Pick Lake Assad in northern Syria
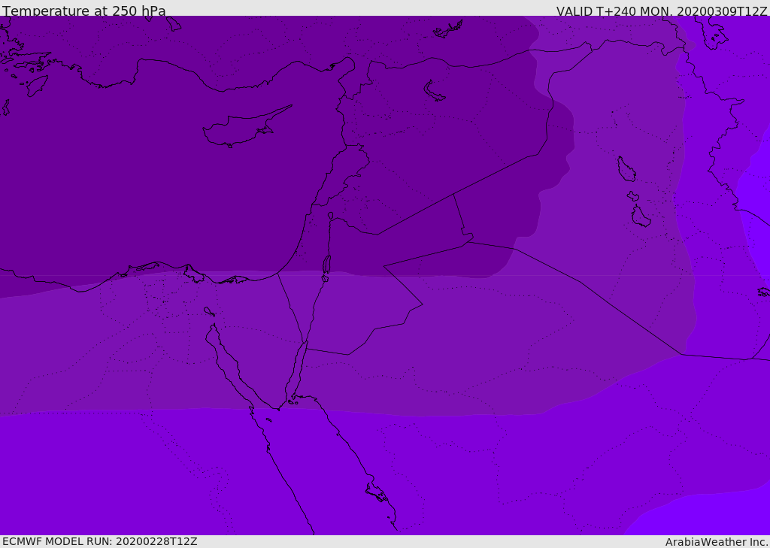This screenshot has height=548, width=770. click(435, 91)
